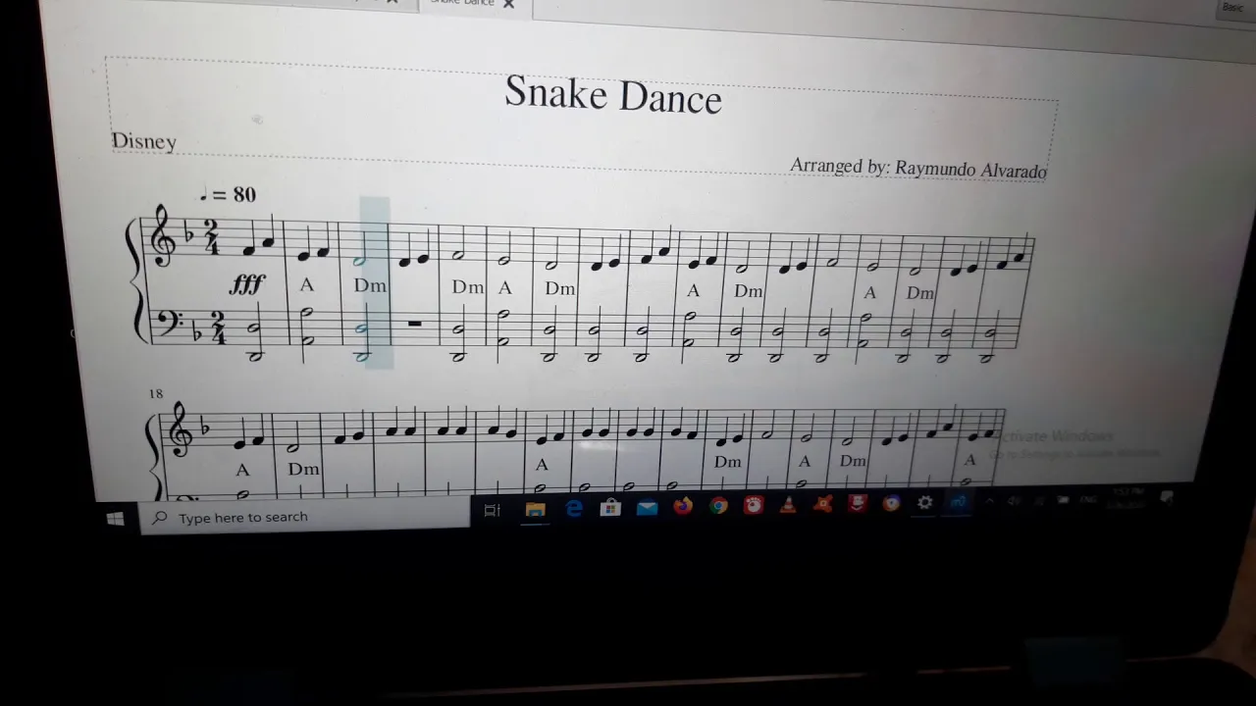Select the first 'A' chord symbol in system one
The height and width of the screenshot is (706, 1256).
307,284
